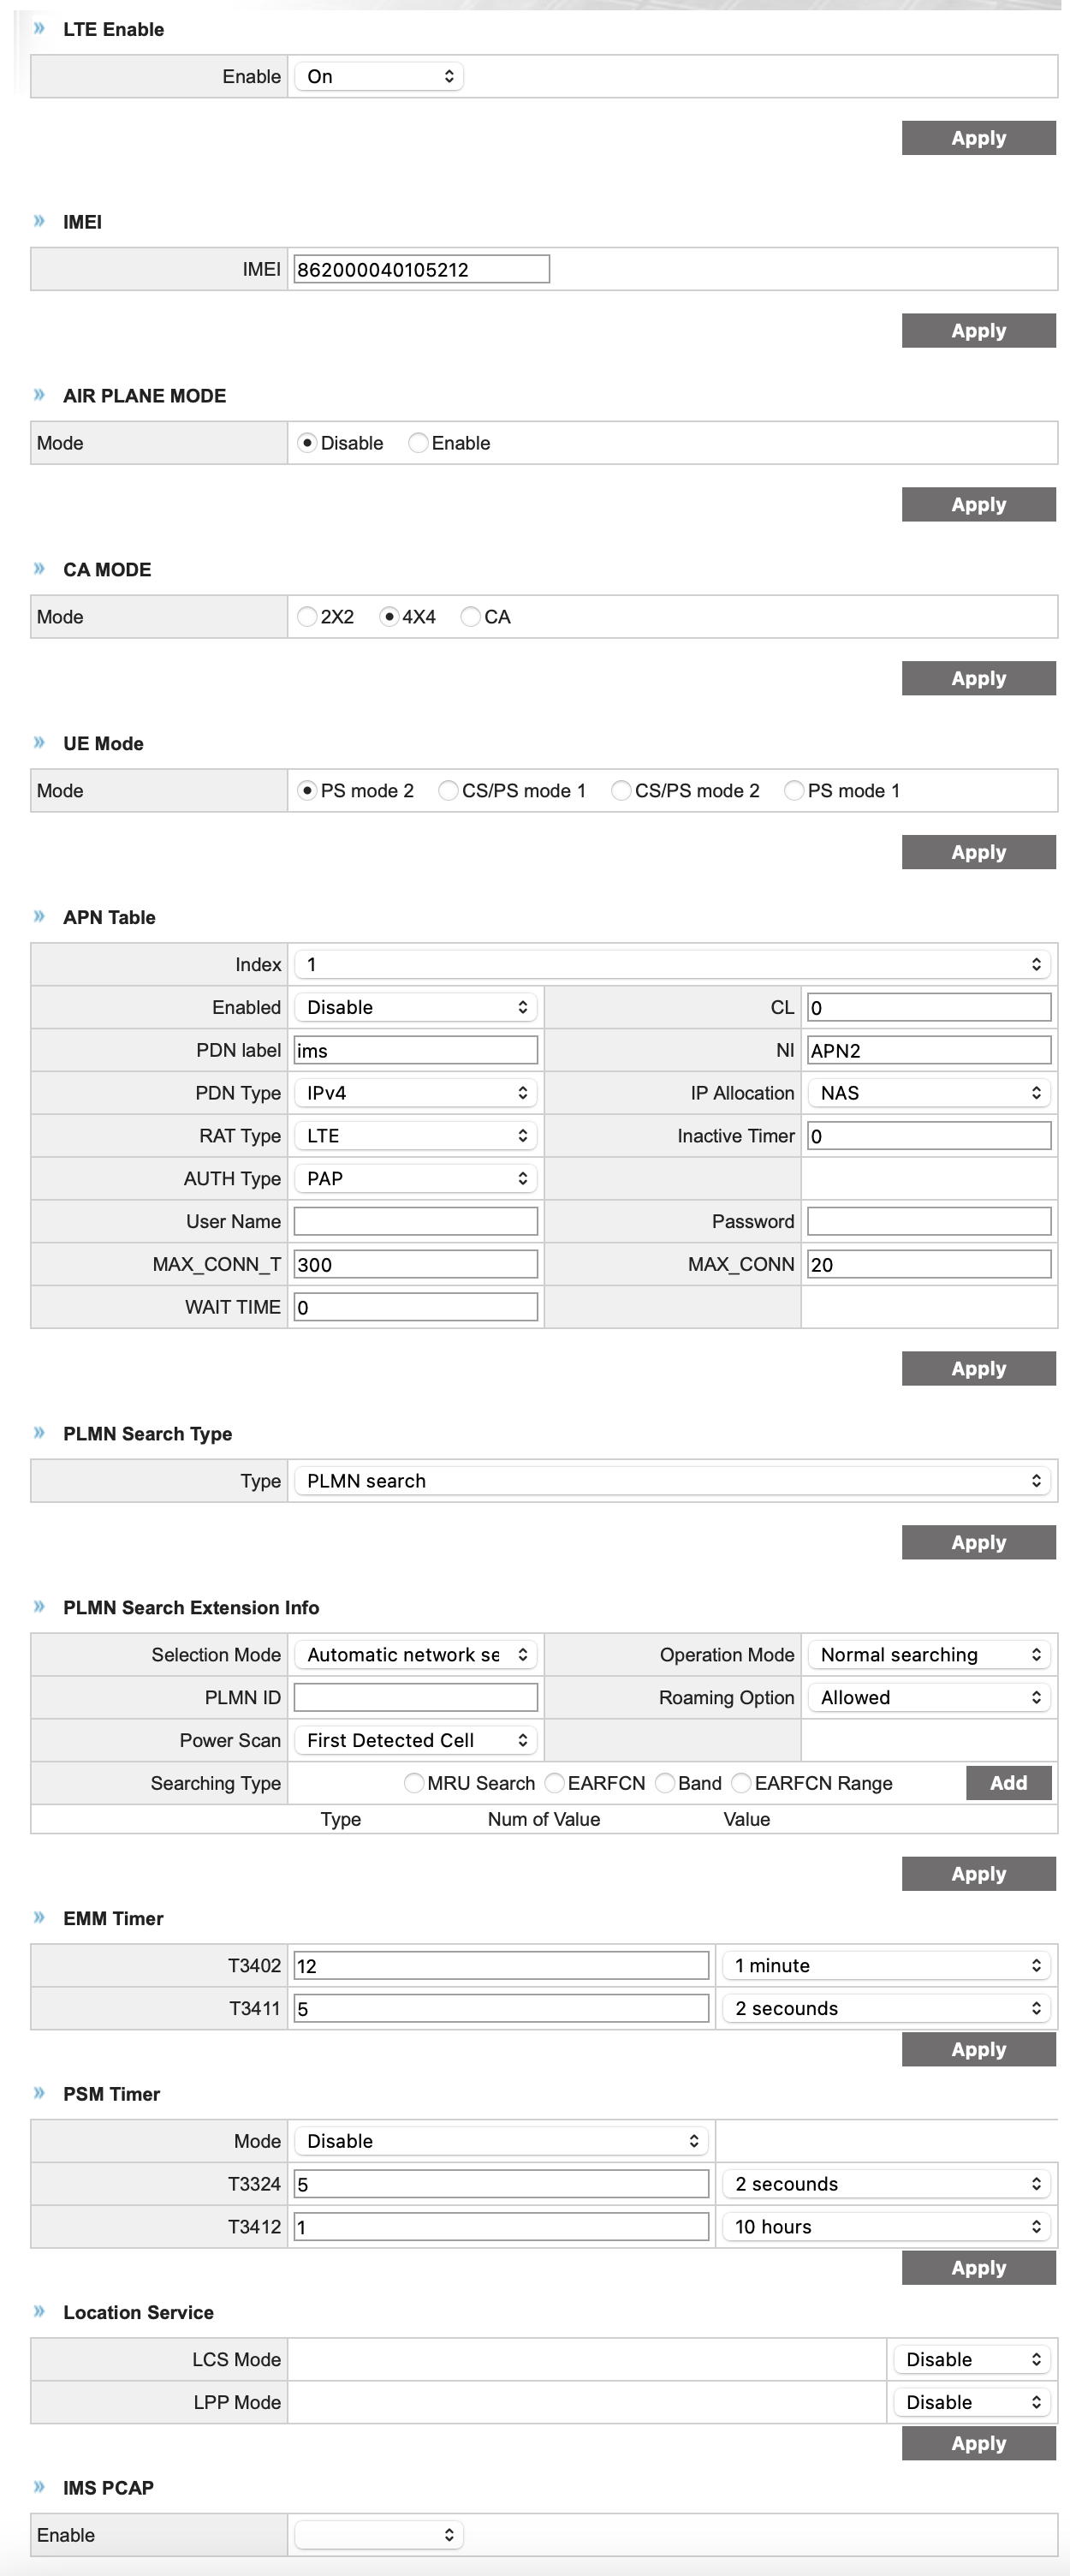Pick the EARFCN Range searching type

click(x=741, y=1783)
